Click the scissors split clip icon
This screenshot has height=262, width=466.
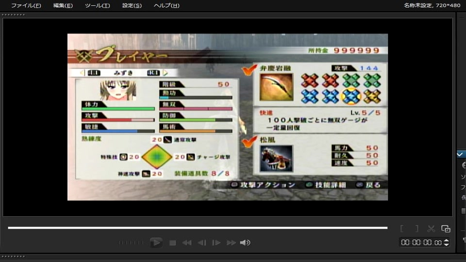tap(431, 229)
